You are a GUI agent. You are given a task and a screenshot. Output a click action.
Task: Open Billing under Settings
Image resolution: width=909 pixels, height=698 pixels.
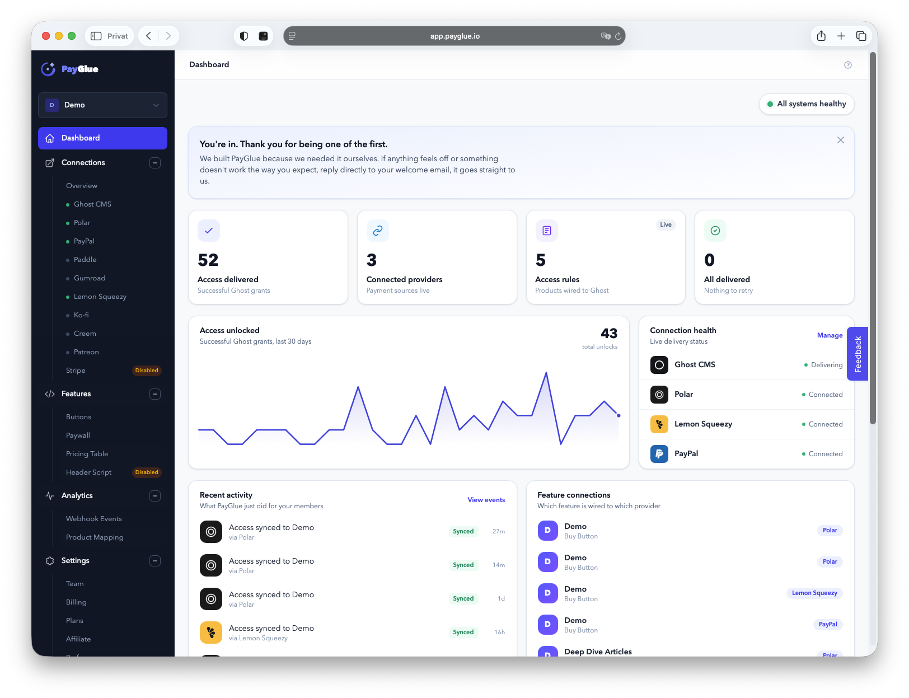pyautogui.click(x=76, y=602)
